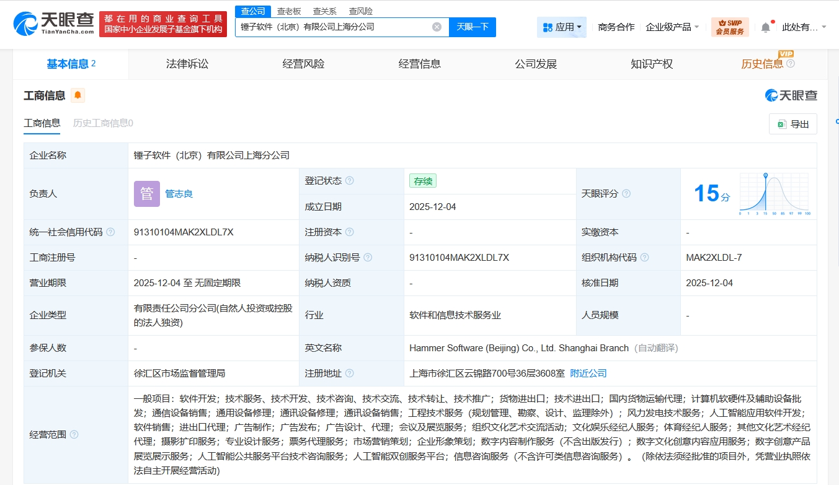Click the Excel icon on the 导出 button
839x485 pixels.
tap(783, 123)
